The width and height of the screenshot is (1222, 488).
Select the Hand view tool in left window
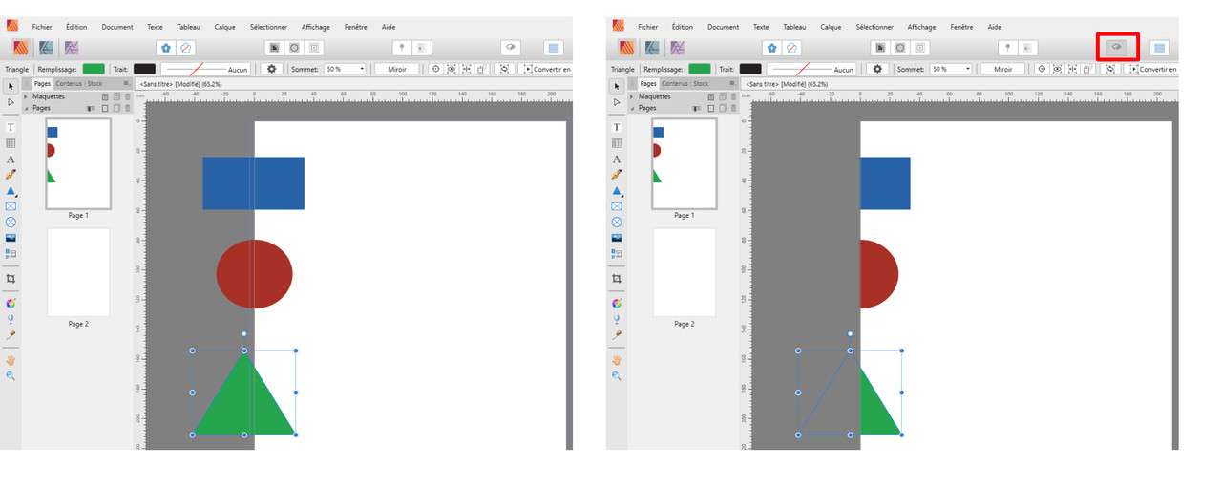[11, 360]
